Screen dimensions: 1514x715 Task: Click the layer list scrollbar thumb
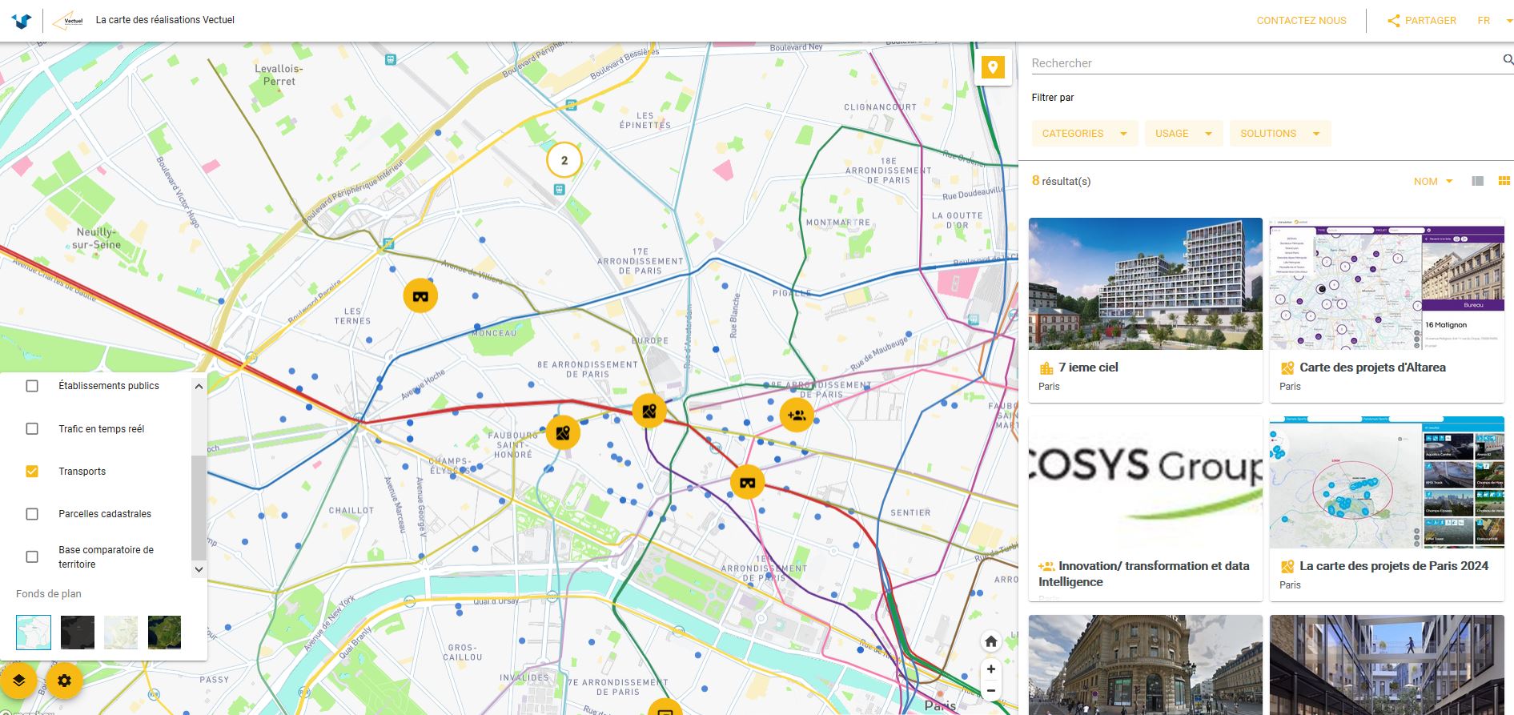(x=199, y=508)
